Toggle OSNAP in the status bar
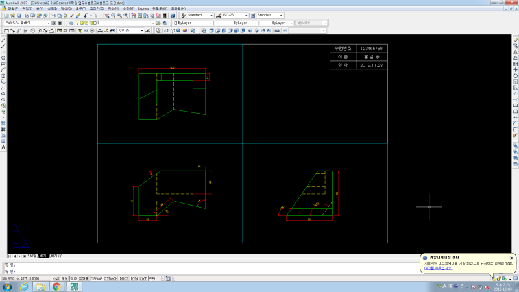Image resolution: width=519 pixels, height=292 pixels. click(x=95, y=278)
